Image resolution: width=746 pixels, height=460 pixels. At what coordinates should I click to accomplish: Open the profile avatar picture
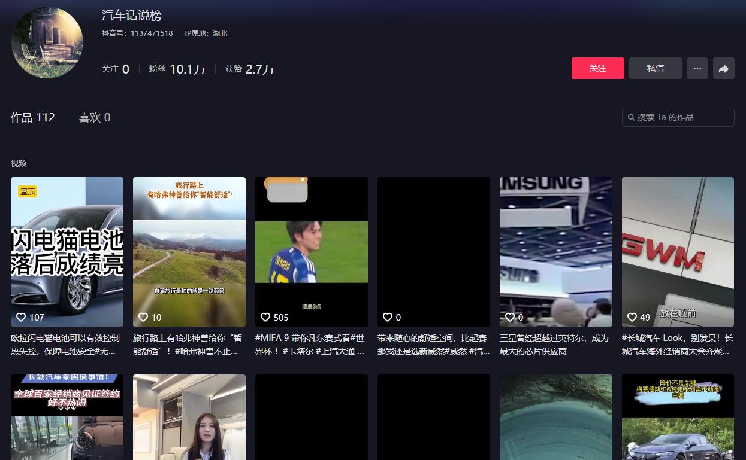click(47, 42)
